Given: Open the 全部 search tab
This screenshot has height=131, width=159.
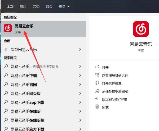Looking at the screenshot, I should [x=10, y=6].
